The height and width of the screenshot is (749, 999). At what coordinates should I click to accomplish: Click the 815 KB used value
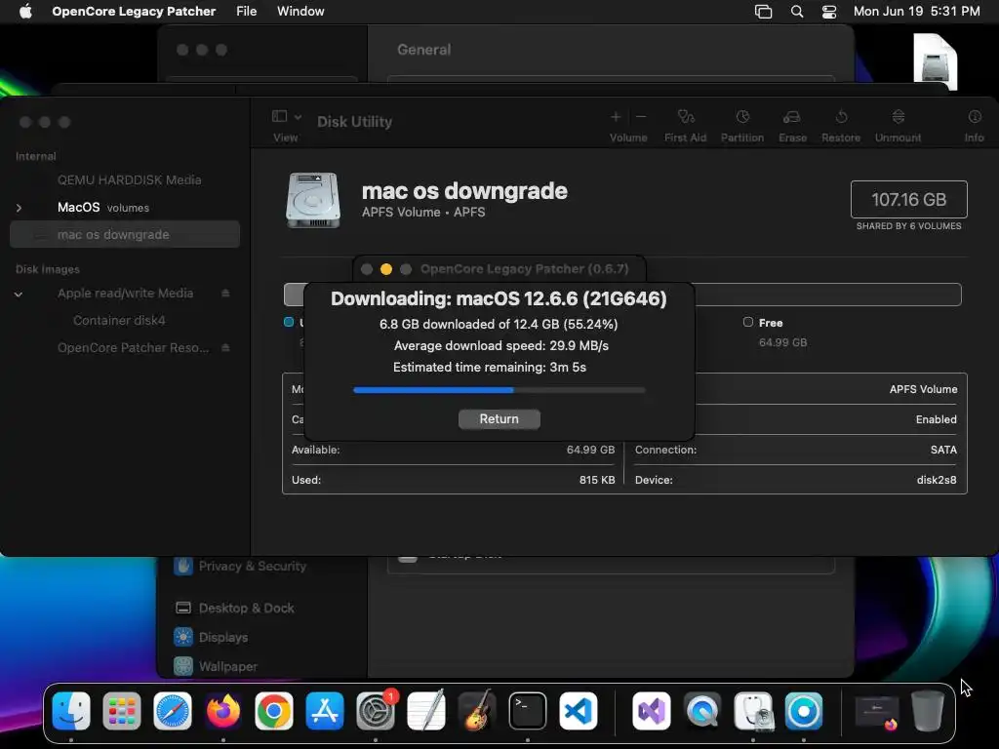[597, 480]
